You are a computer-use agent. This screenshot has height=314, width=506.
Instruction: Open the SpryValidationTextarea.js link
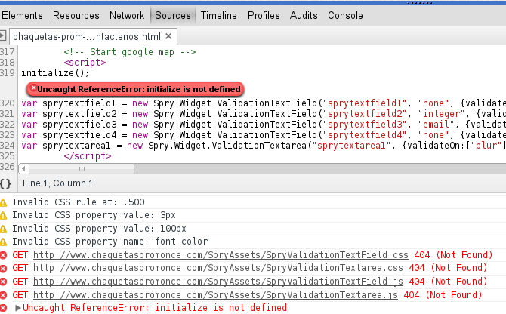tap(215, 295)
